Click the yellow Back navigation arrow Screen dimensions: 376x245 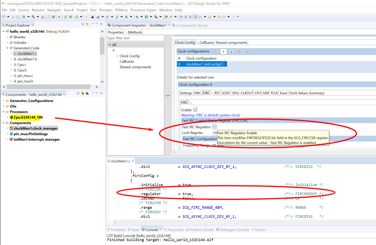224,17
